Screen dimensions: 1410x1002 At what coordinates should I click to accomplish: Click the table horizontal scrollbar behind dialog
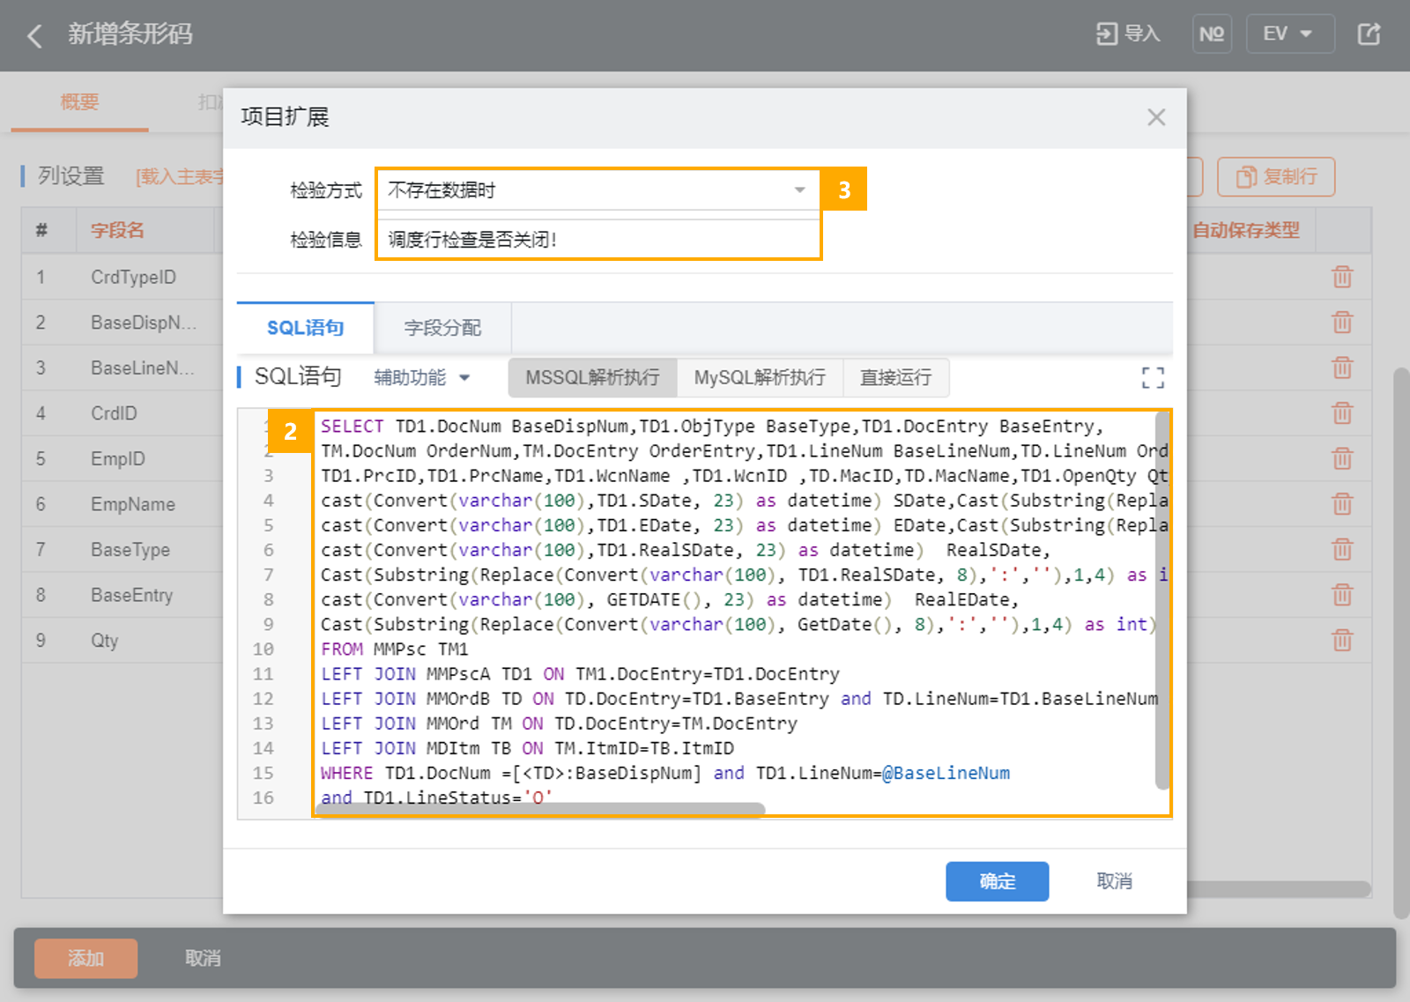tap(1279, 888)
